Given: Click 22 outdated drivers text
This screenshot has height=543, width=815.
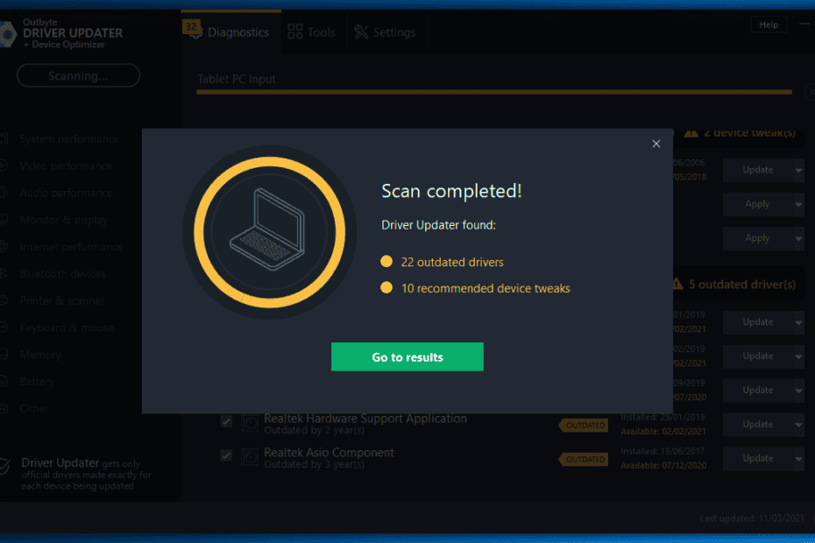Looking at the screenshot, I should 452,262.
